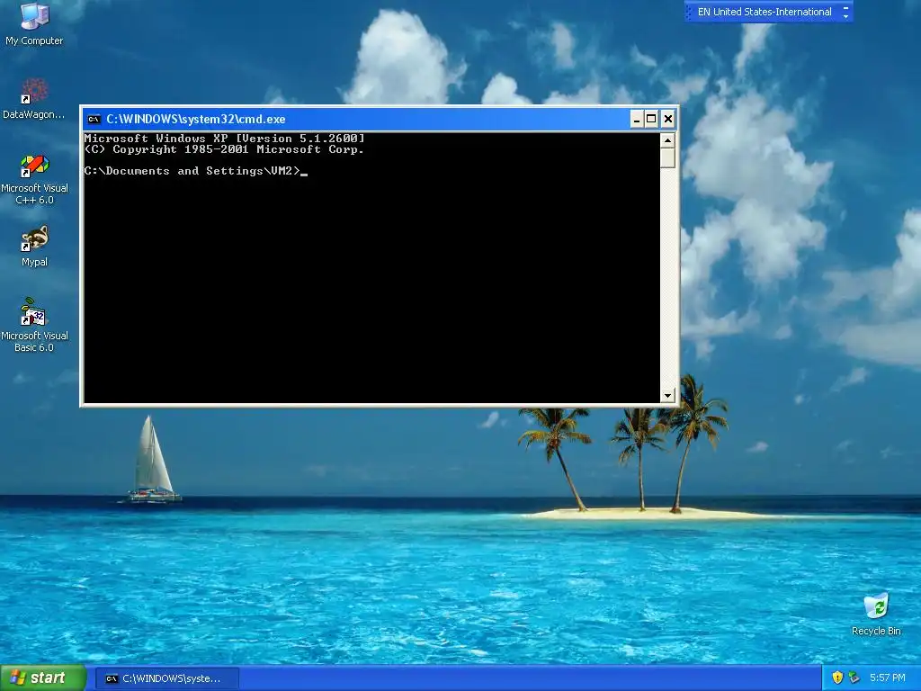Open the EN United States-International language bar
The height and width of the screenshot is (691, 921).
point(765,12)
